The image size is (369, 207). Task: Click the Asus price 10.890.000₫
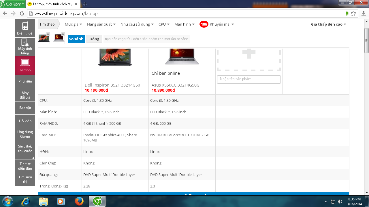(x=163, y=90)
